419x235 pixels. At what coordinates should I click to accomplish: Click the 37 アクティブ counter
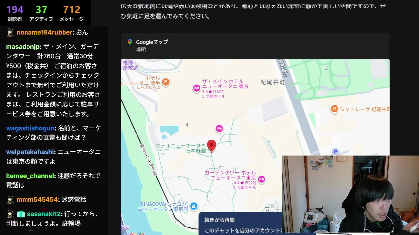pyautogui.click(x=41, y=13)
